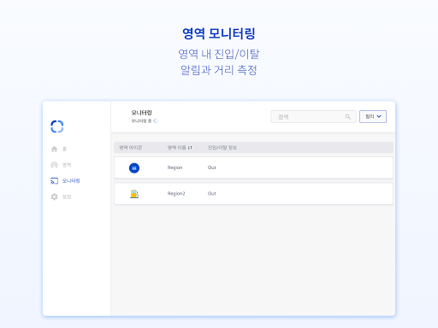
Task: Click the 모니터링 cast-screen icon in sidebar
Action: pos(54,181)
